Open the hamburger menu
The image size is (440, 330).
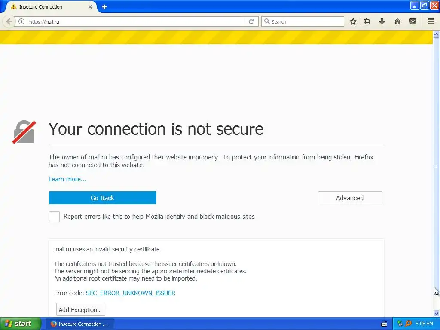pyautogui.click(x=431, y=21)
